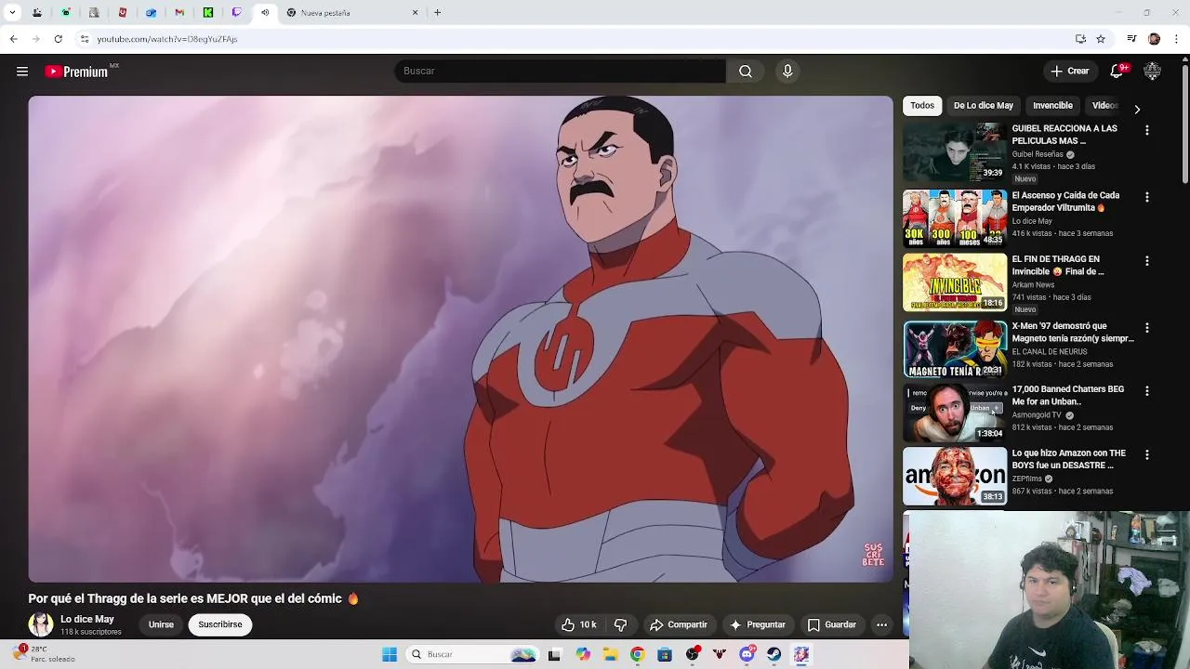This screenshot has width=1190, height=669.
Task: Open media controls in Chrome toolbar
Action: (1131, 39)
